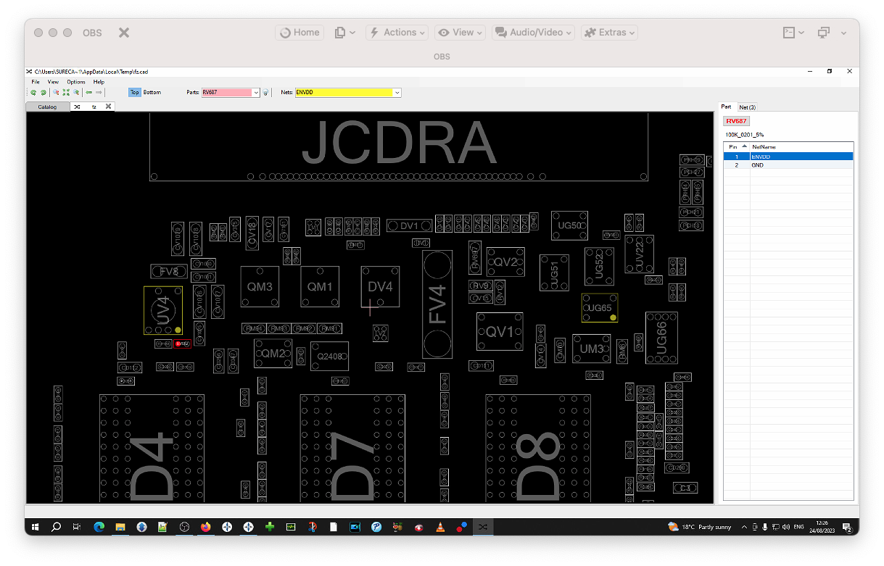Click the Home button in OBS toolbar
Screen dimensions: 884x566
[300, 33]
